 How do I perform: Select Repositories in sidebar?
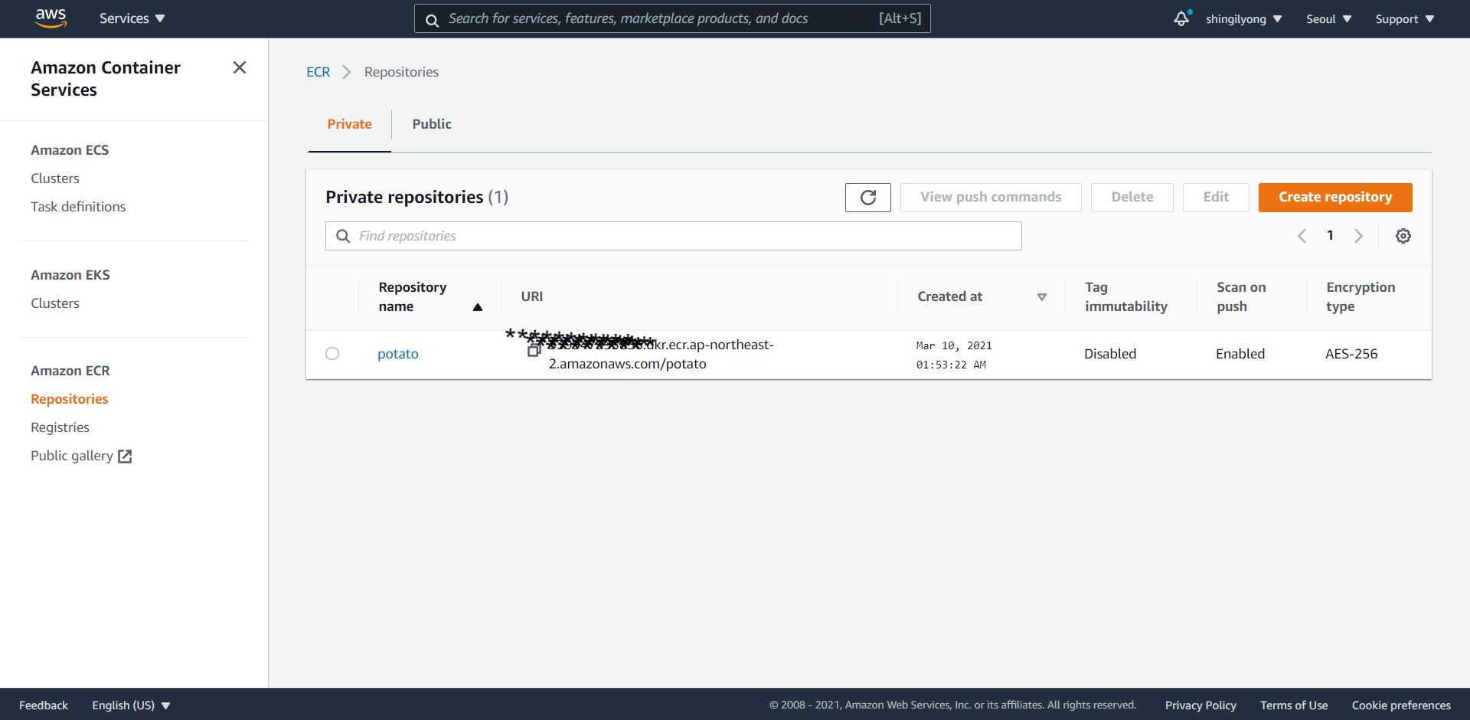click(70, 399)
